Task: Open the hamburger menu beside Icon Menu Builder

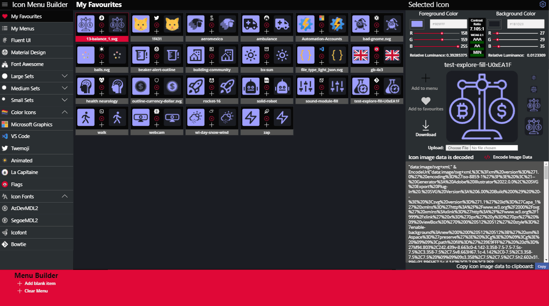Action: click(5, 4)
